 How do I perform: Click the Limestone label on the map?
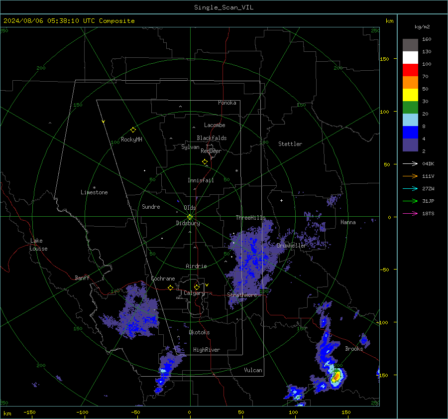coord(94,192)
